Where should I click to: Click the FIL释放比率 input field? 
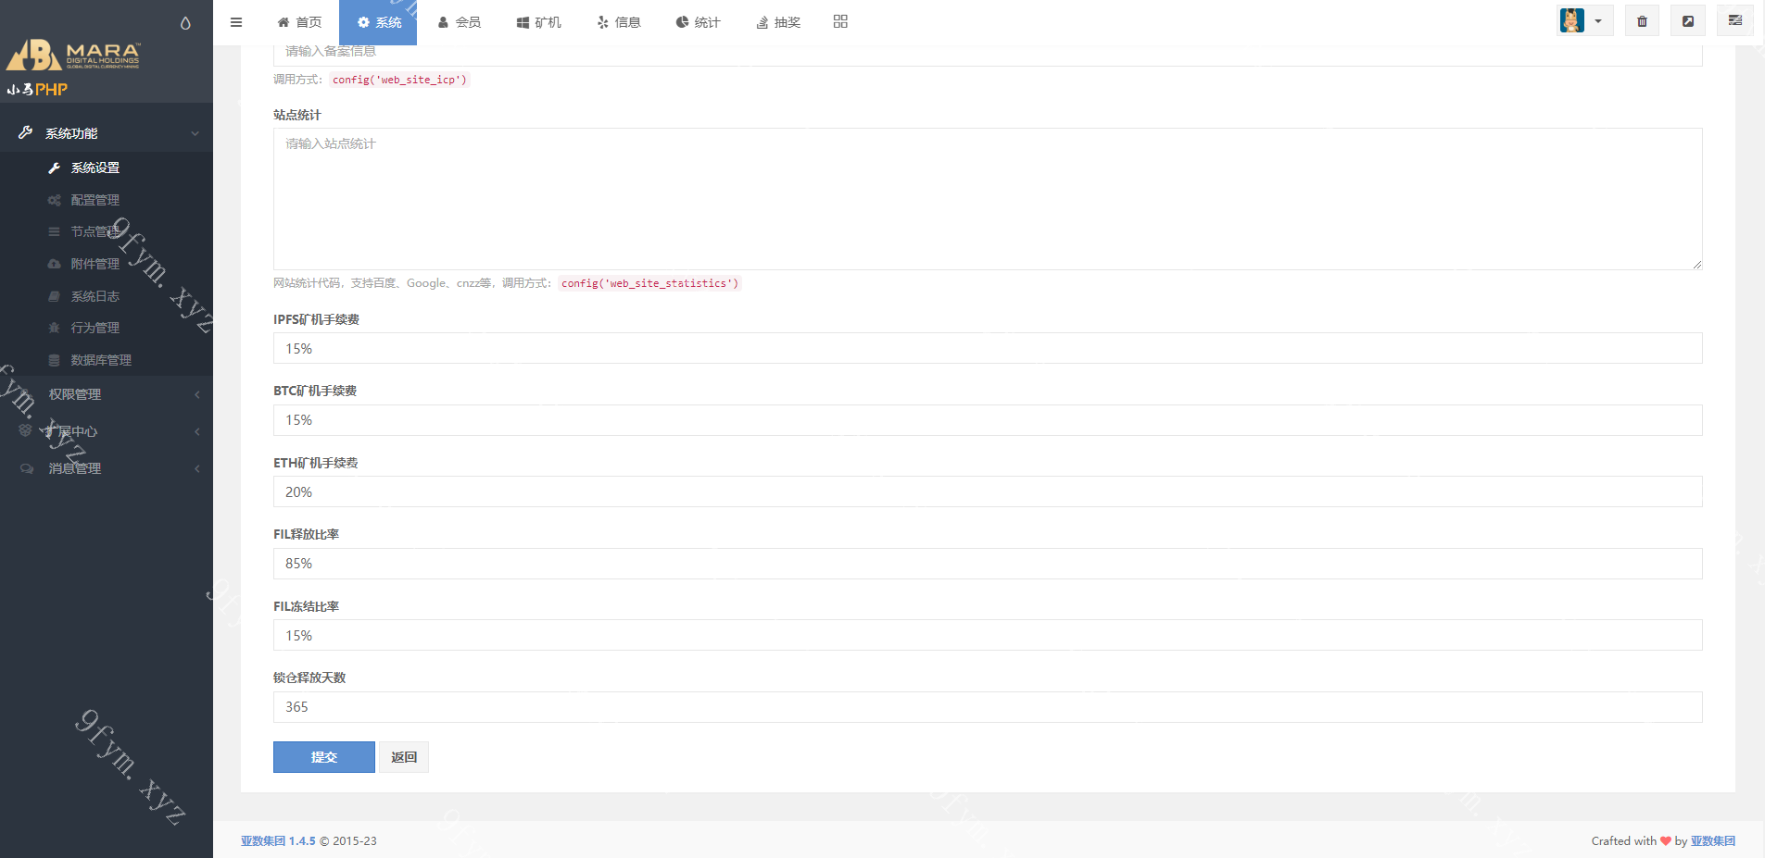988,564
